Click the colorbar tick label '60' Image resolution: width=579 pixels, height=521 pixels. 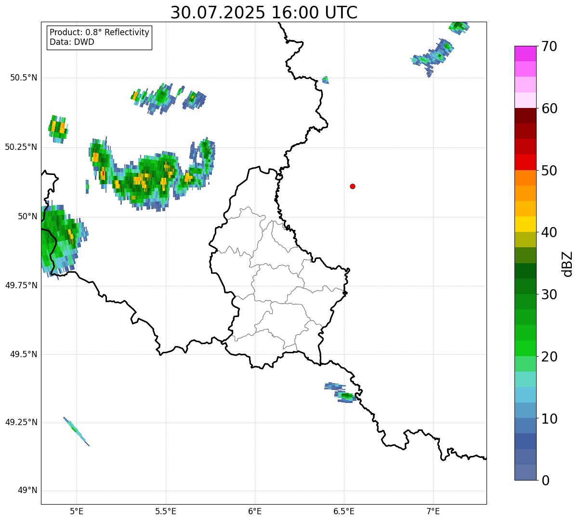pyautogui.click(x=549, y=108)
